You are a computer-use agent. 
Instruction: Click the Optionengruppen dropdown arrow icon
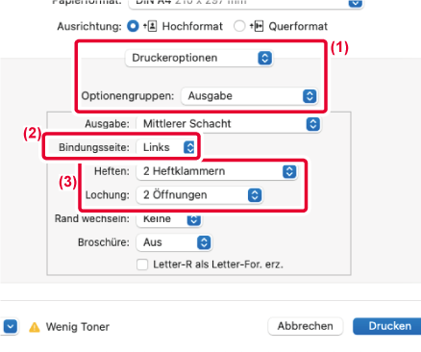310,96
